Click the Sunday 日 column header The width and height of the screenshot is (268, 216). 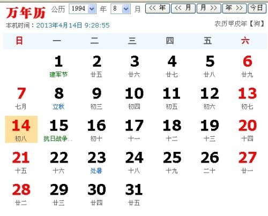point(19,41)
